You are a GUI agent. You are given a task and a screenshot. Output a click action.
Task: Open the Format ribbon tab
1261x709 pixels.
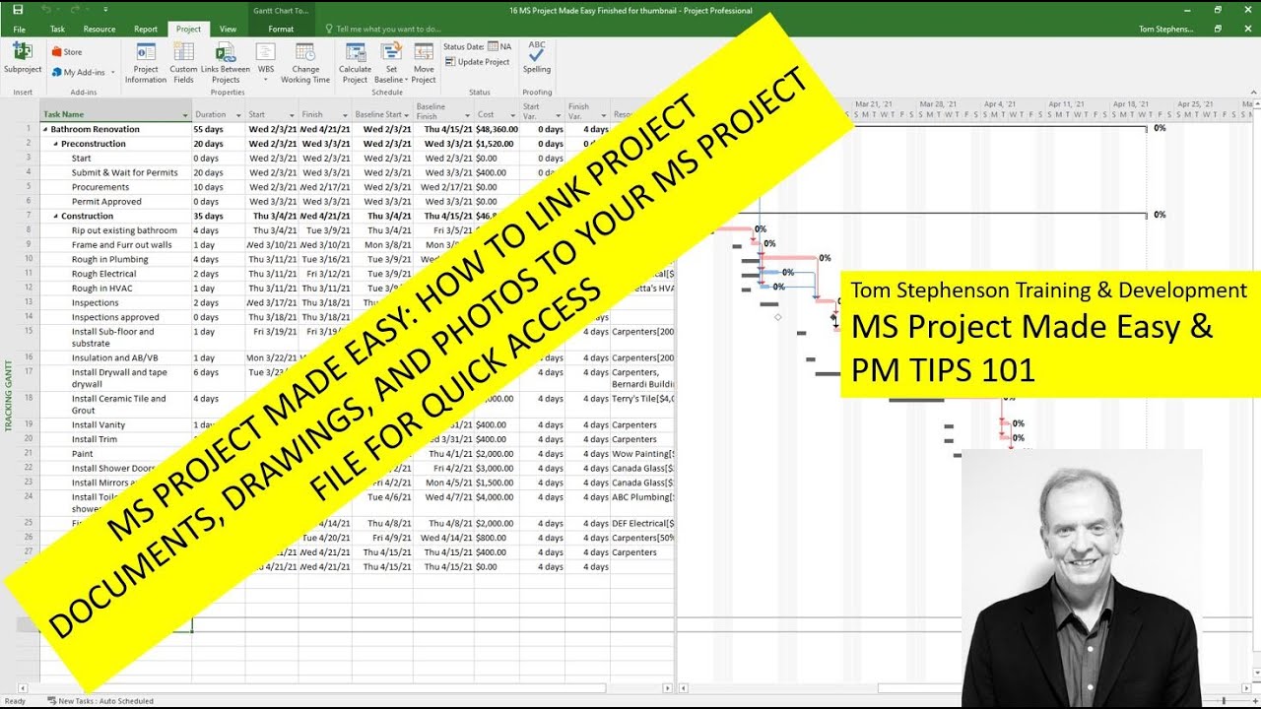281,29
